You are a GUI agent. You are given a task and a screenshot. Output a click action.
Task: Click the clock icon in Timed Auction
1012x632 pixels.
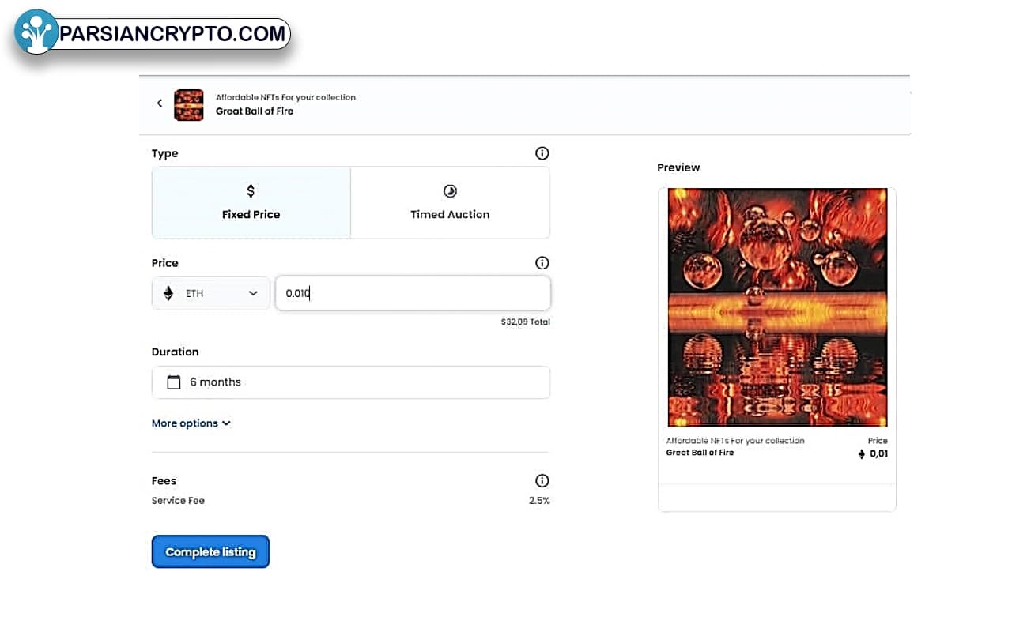click(x=450, y=191)
